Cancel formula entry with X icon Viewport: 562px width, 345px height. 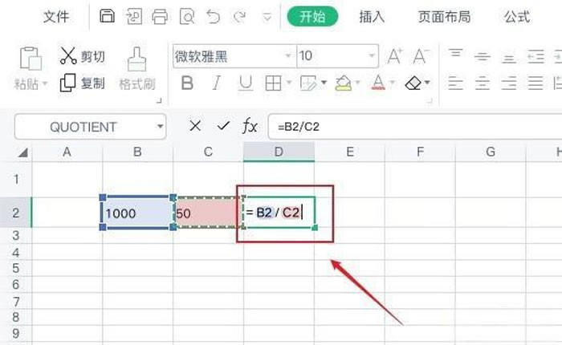coord(195,126)
